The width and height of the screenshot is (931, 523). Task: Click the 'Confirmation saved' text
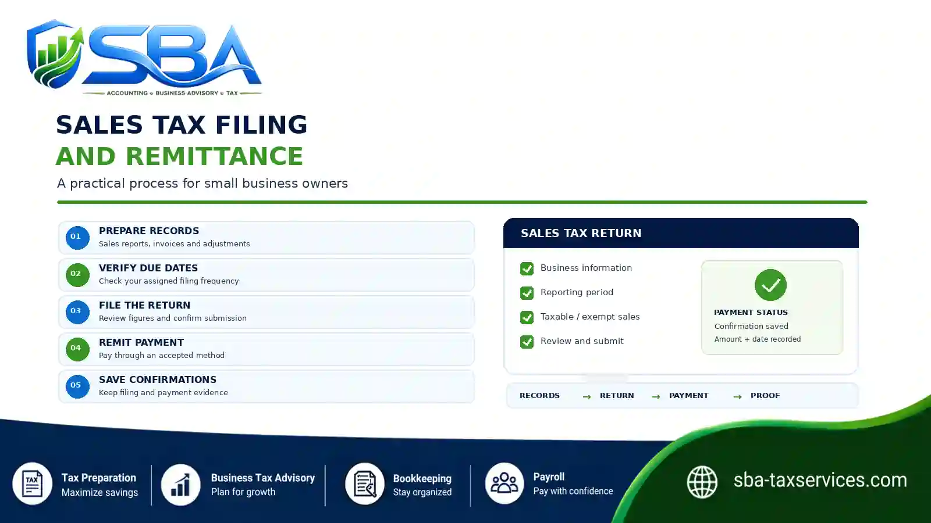tap(751, 327)
